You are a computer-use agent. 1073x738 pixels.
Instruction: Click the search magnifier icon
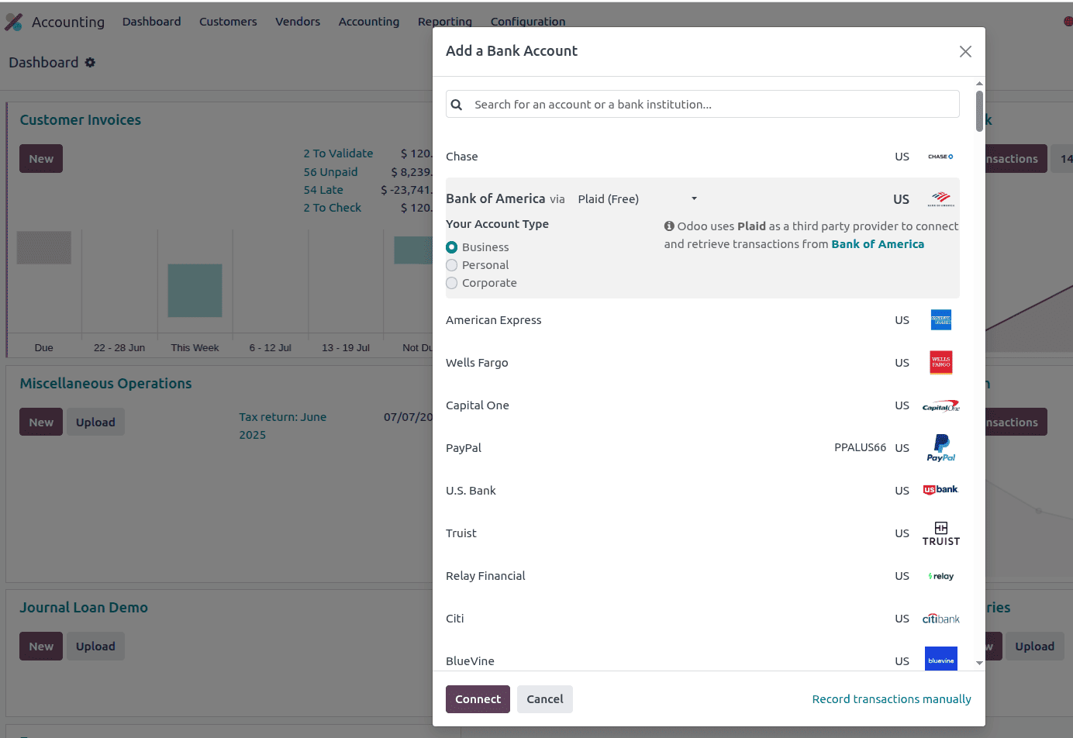pos(457,105)
